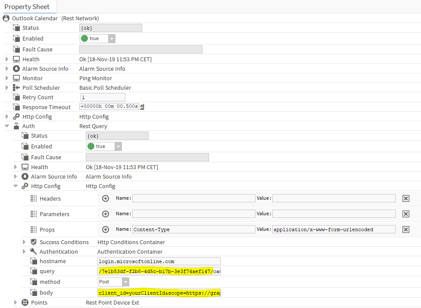
Task: Click the Points icon
Action: pos(25,302)
